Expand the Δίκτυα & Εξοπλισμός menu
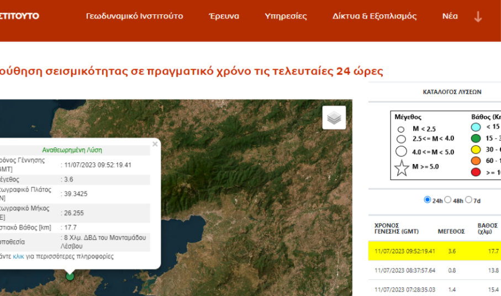Screen dimensions: 501x296 [x=375, y=16]
